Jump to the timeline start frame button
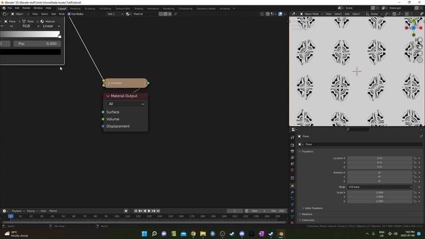Screen dimensions: 425x239 click(135, 211)
